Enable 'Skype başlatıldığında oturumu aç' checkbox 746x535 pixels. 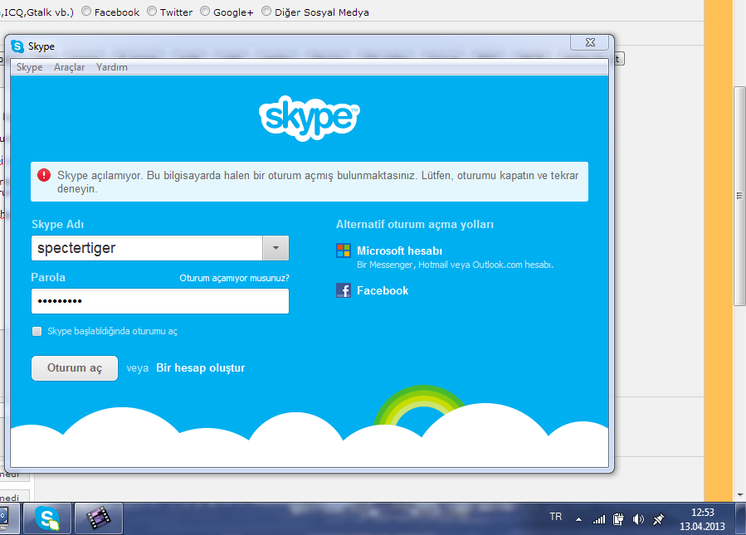[x=37, y=332]
